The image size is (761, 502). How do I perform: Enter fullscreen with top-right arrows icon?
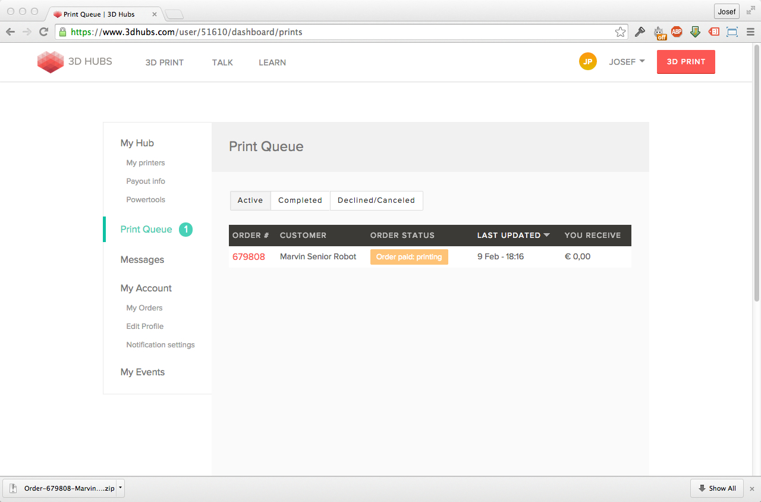[750, 10]
